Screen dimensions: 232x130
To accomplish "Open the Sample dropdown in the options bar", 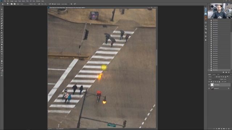I will (x=65, y=4).
